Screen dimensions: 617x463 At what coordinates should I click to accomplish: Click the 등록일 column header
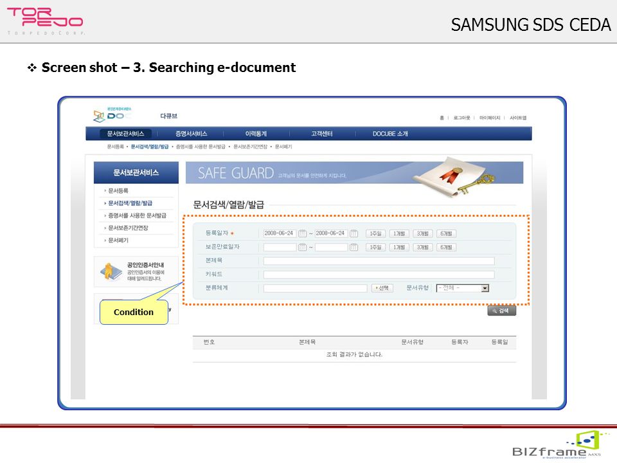[499, 342]
